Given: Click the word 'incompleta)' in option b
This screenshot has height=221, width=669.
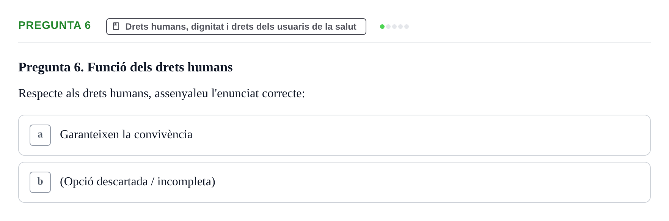Looking at the screenshot, I should 186,182.
